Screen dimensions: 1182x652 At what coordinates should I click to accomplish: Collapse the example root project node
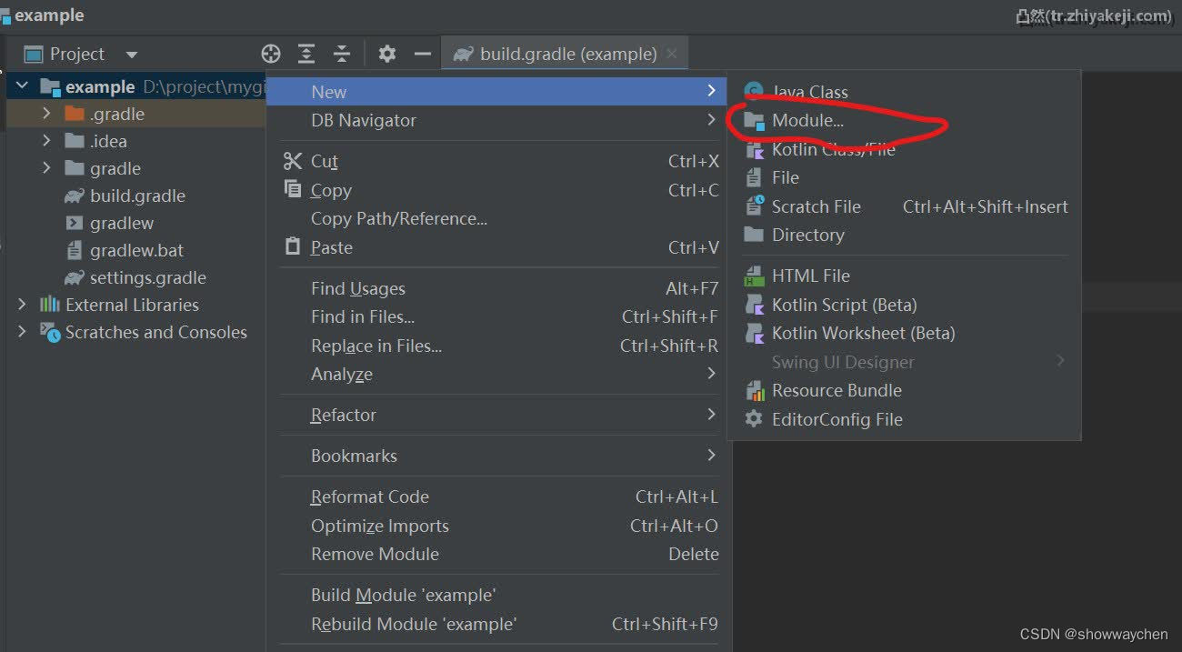pyautogui.click(x=22, y=86)
